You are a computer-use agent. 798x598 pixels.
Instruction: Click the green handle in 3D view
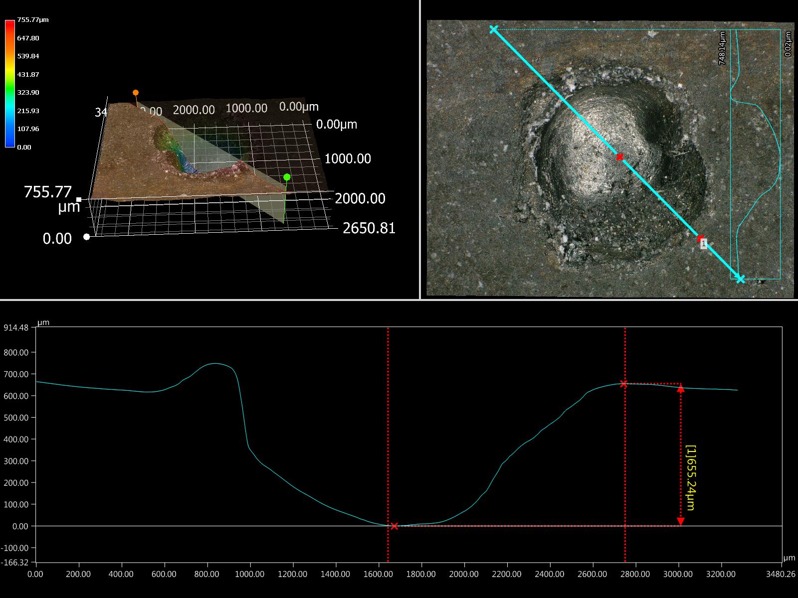pyautogui.click(x=287, y=177)
